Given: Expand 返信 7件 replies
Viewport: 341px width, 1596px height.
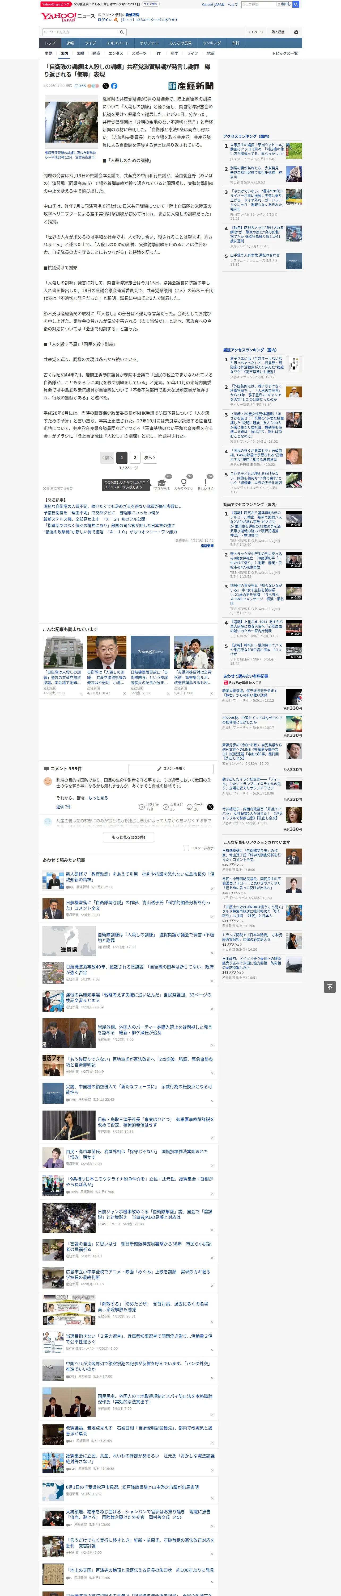Looking at the screenshot, I should click(64, 807).
